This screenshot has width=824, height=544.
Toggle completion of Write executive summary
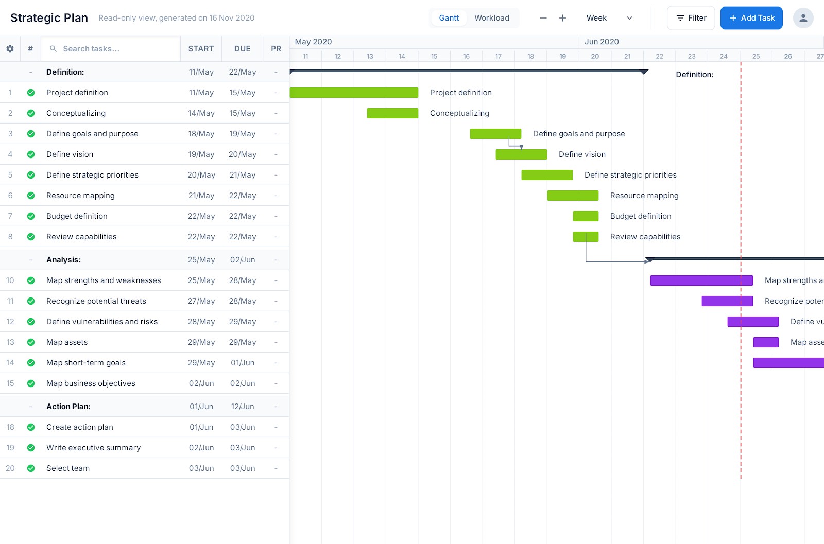[31, 448]
